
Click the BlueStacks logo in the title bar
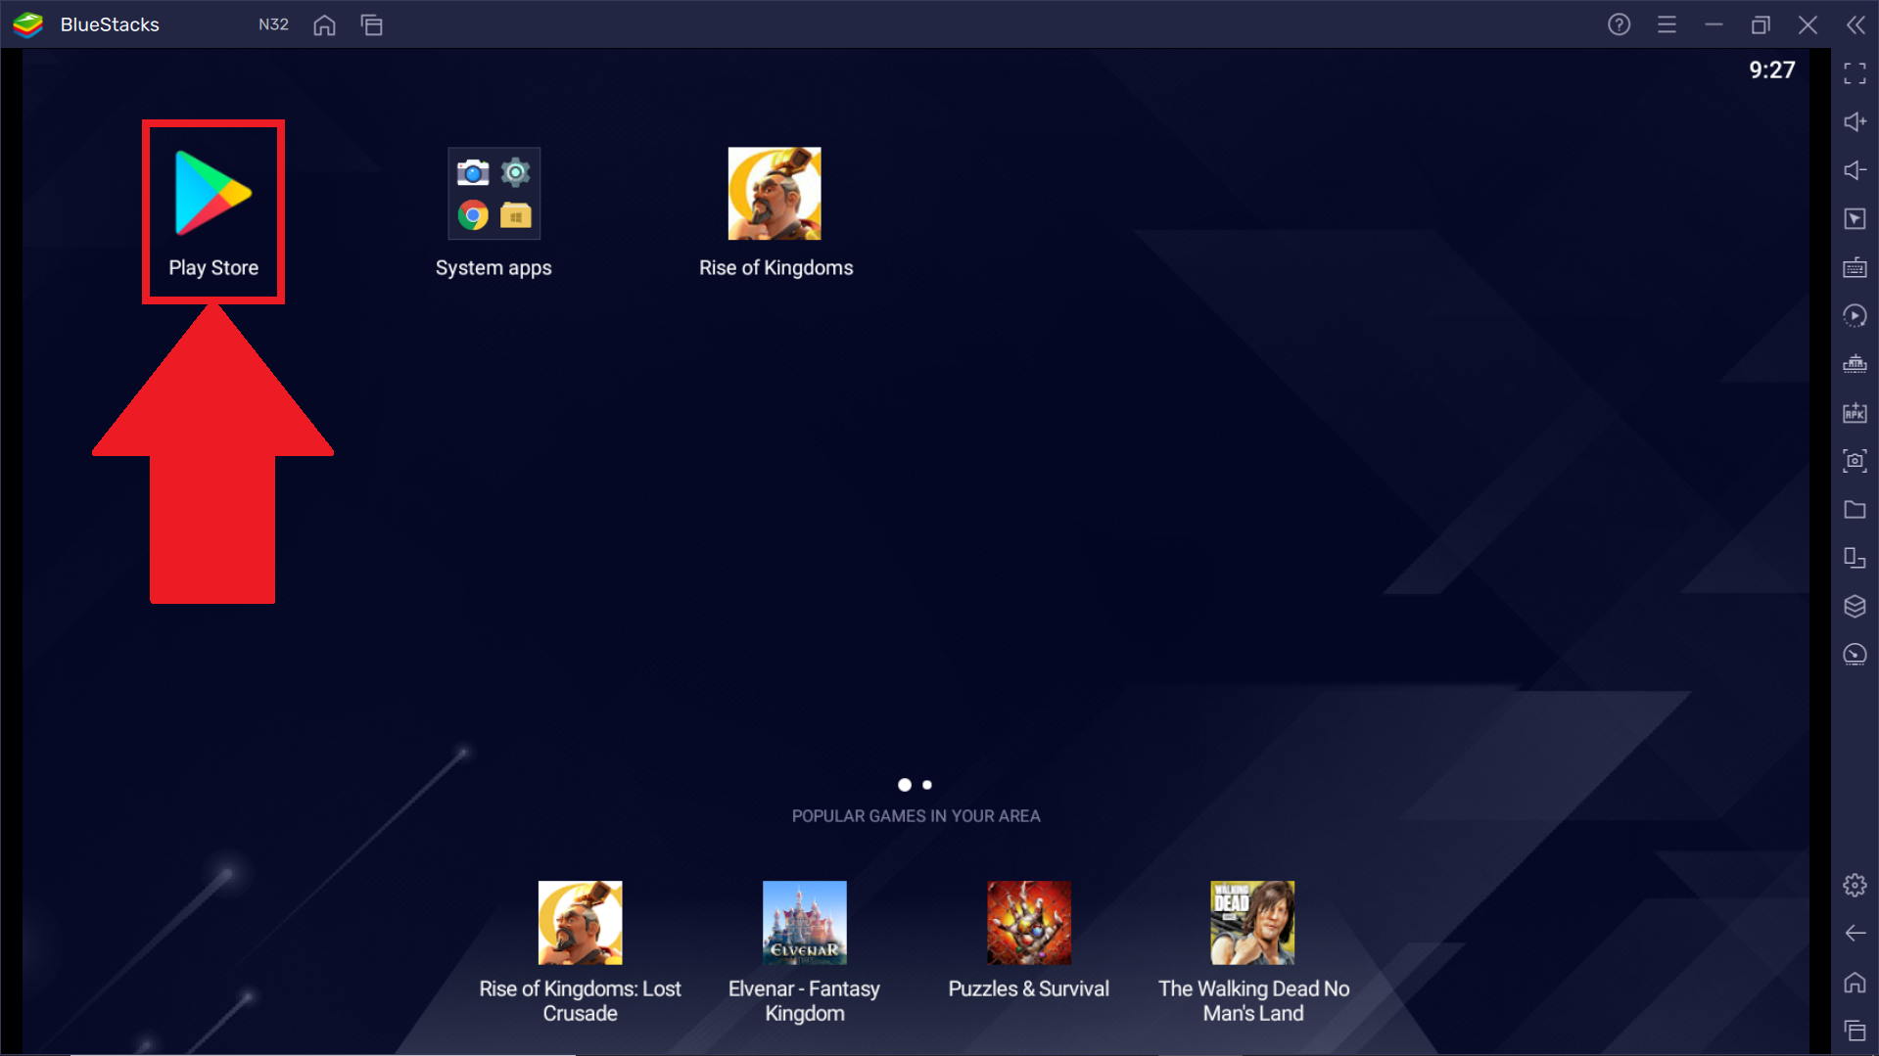tap(28, 24)
